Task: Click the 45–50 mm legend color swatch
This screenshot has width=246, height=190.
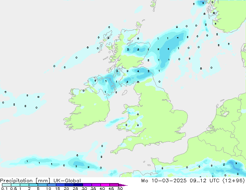Action: [x=114, y=185]
